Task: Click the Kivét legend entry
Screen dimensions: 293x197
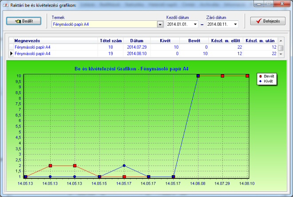Action: click(x=266, y=81)
